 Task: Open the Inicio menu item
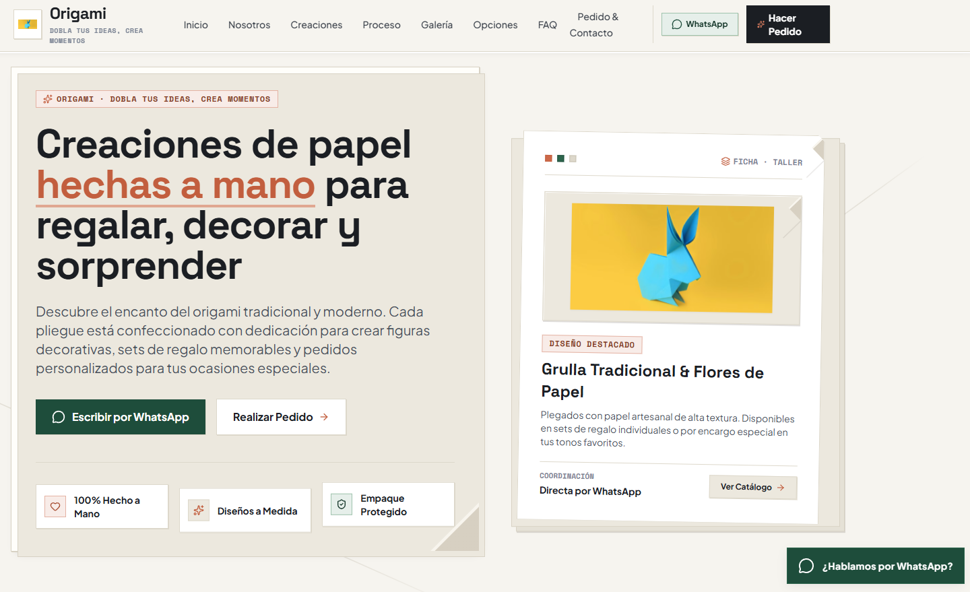(196, 25)
